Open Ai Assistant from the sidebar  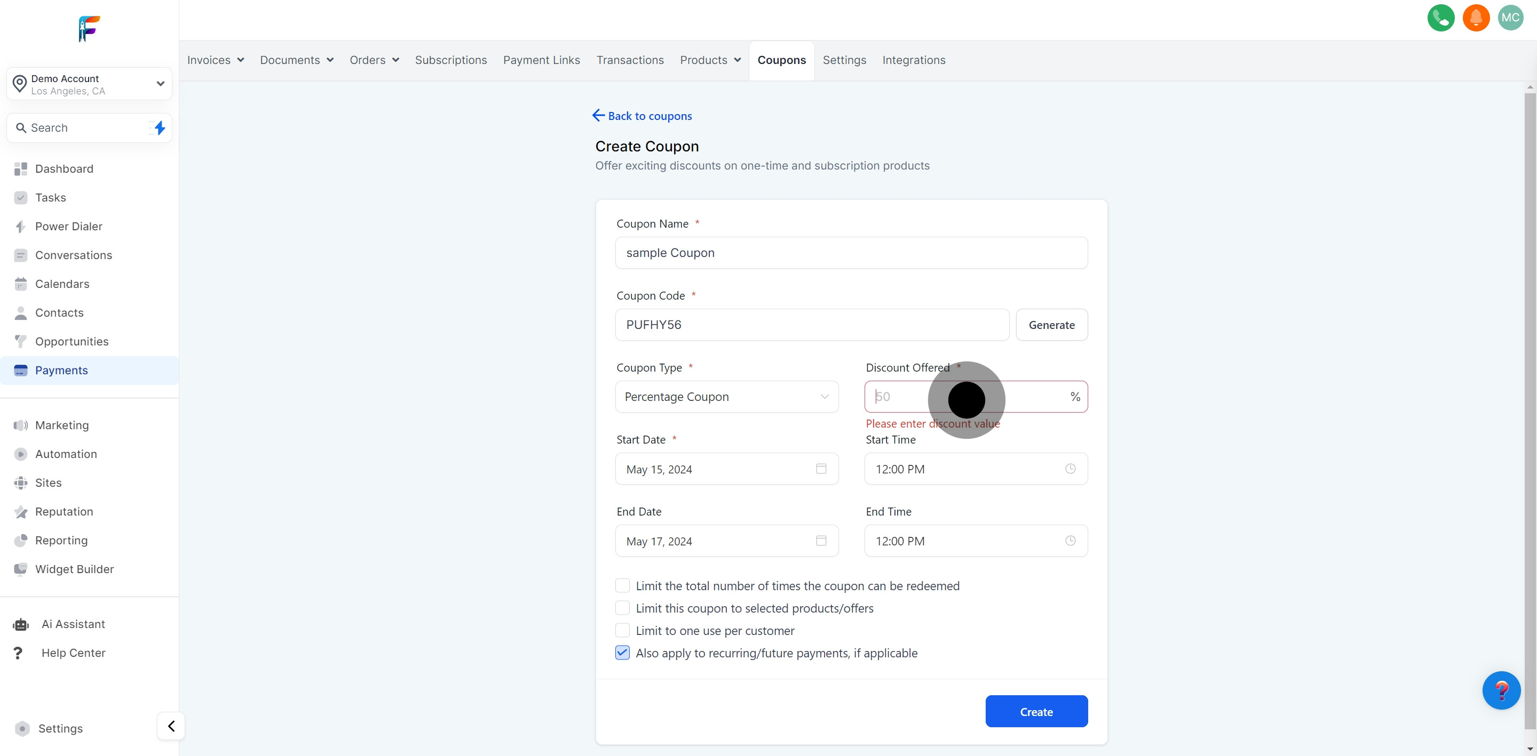(73, 624)
